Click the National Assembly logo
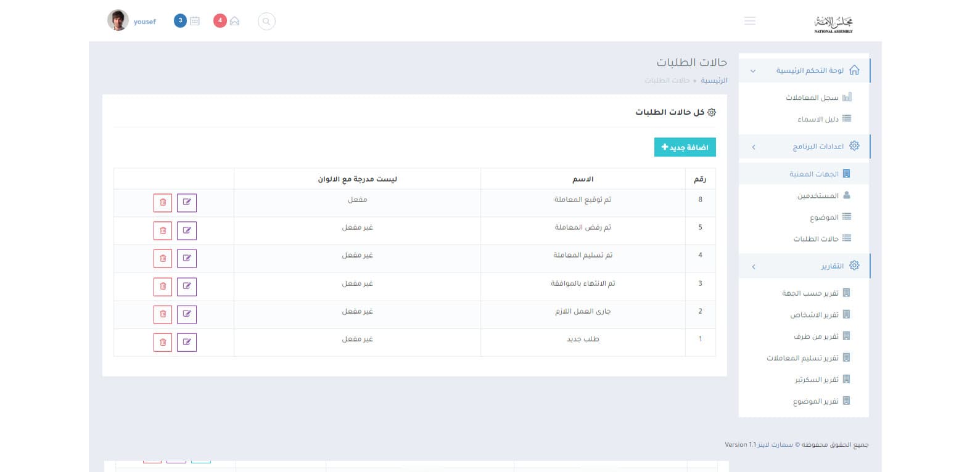The width and height of the screenshot is (967, 472). [833, 23]
